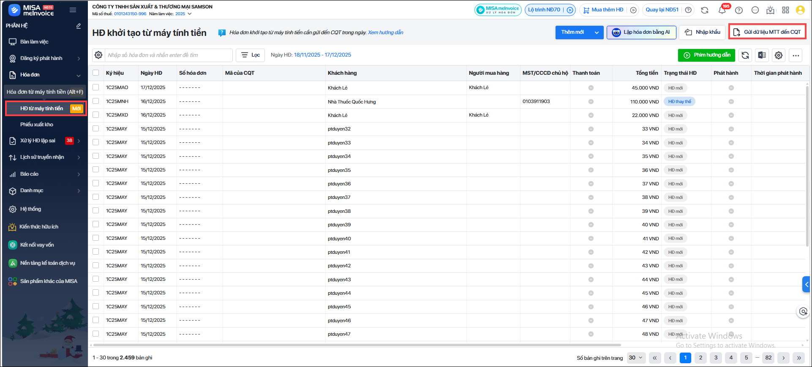Open the chat bubble icon in the header
Viewport: 812px width, 367px height.
(x=755, y=10)
